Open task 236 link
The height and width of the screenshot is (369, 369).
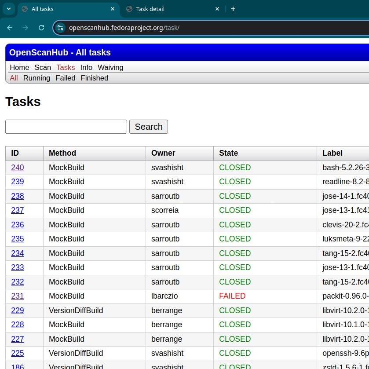(x=18, y=225)
